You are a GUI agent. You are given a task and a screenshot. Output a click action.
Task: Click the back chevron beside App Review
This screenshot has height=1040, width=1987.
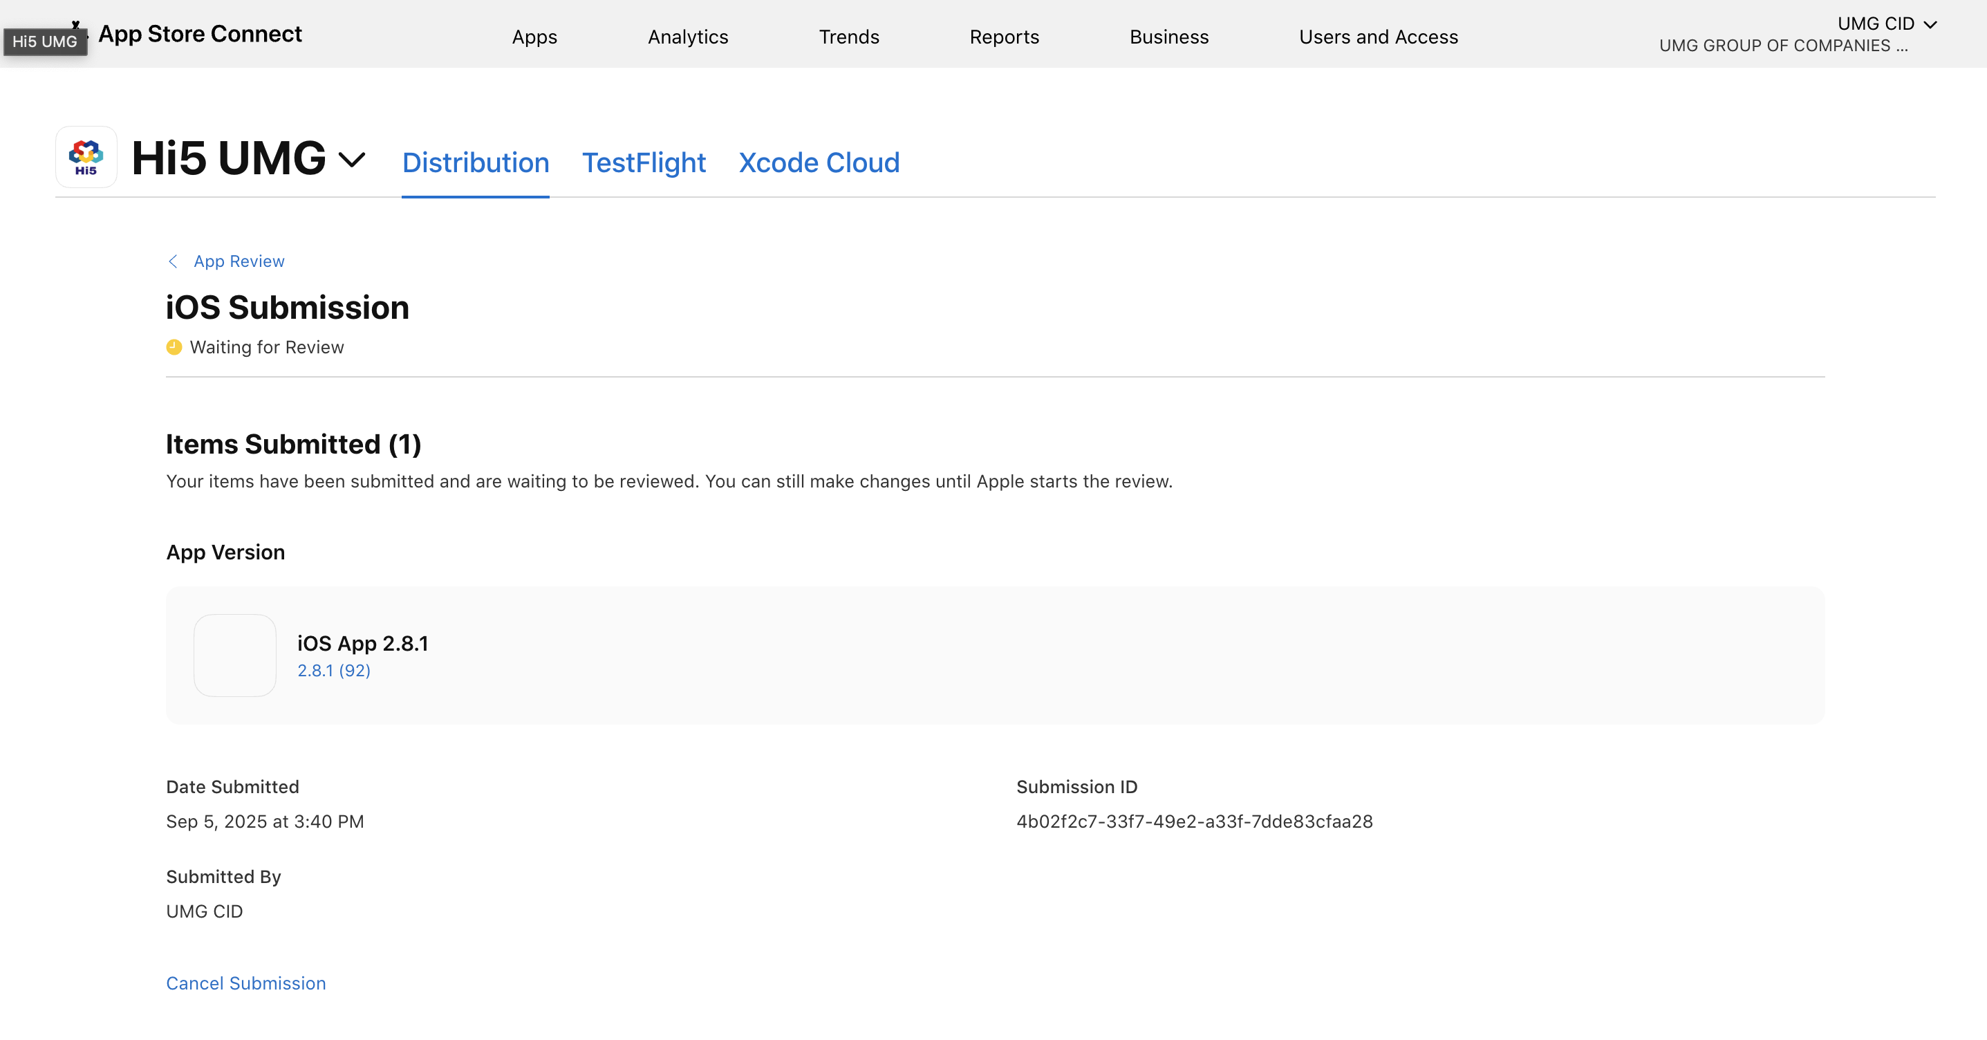click(x=173, y=261)
